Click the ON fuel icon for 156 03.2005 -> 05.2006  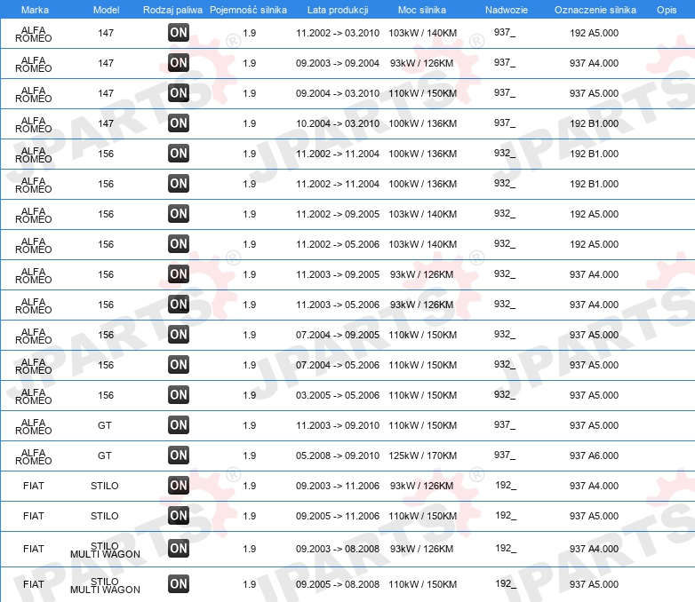pos(179,395)
